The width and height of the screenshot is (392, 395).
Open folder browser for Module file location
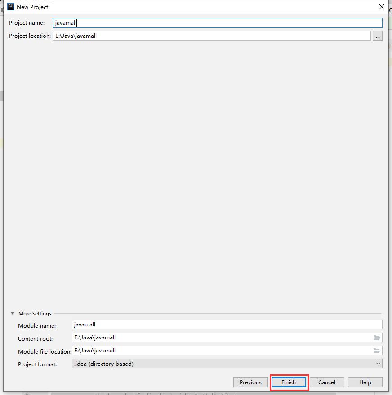coord(377,351)
